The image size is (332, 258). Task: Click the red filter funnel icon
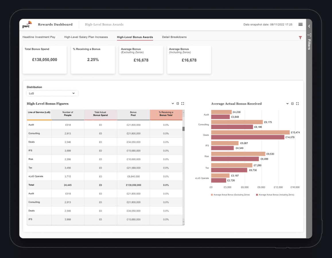pyautogui.click(x=300, y=38)
